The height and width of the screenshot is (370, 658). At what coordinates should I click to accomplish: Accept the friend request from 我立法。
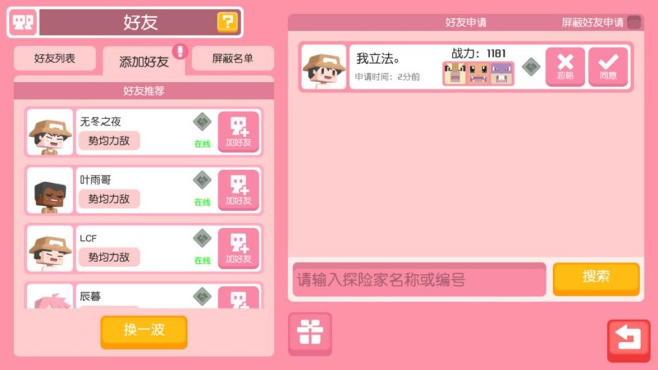(x=608, y=66)
